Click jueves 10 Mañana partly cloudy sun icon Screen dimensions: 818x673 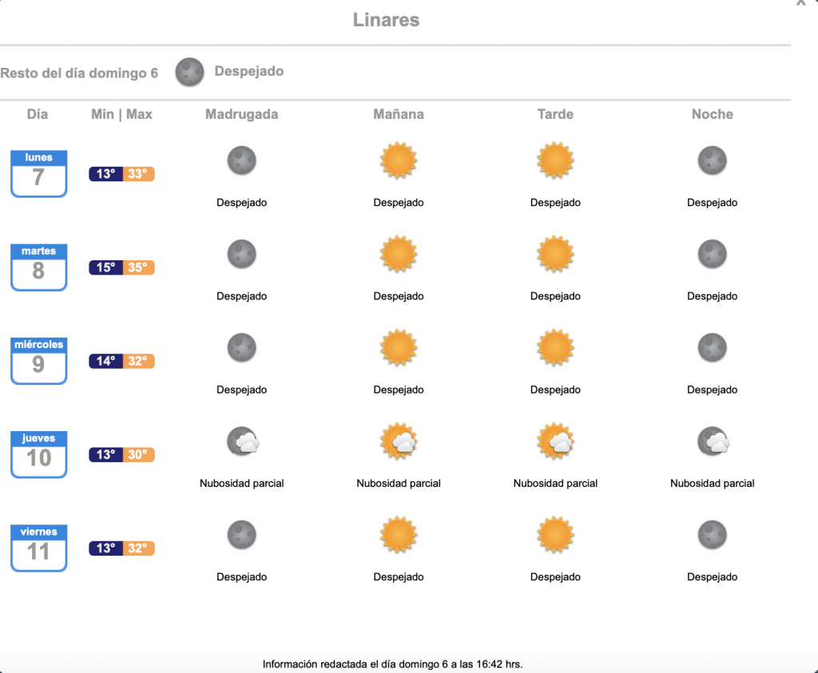(x=399, y=441)
